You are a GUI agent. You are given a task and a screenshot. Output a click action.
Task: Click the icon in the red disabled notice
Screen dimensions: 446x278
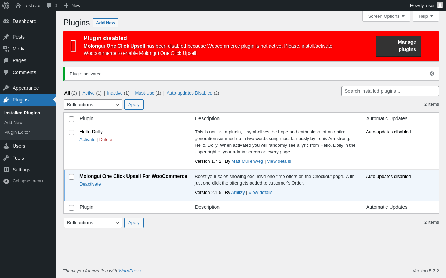(x=73, y=46)
